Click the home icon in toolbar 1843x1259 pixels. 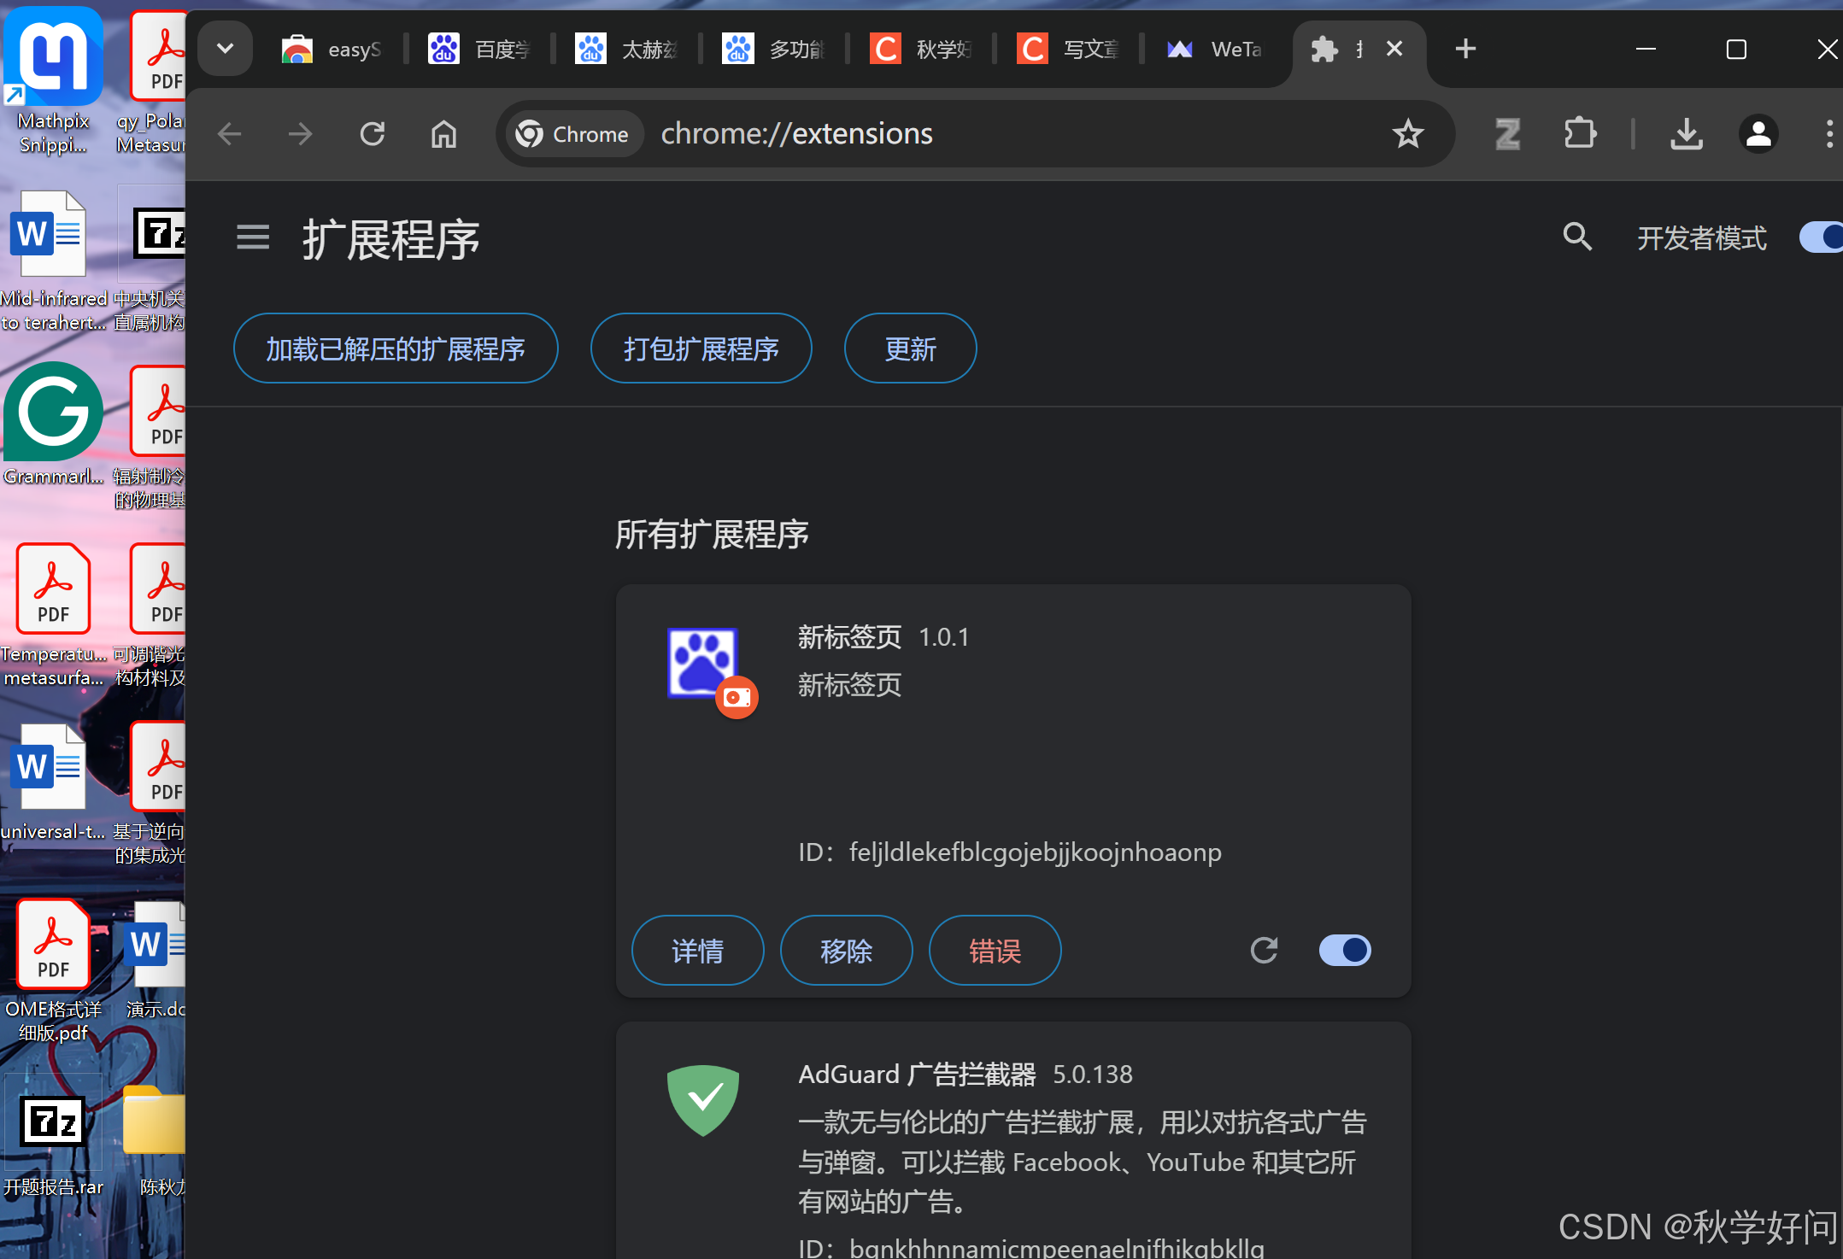click(443, 134)
